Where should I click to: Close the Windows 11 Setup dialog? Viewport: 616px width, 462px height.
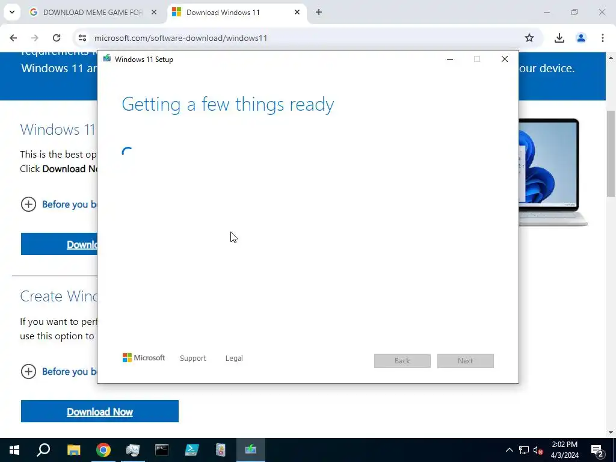pyautogui.click(x=505, y=59)
